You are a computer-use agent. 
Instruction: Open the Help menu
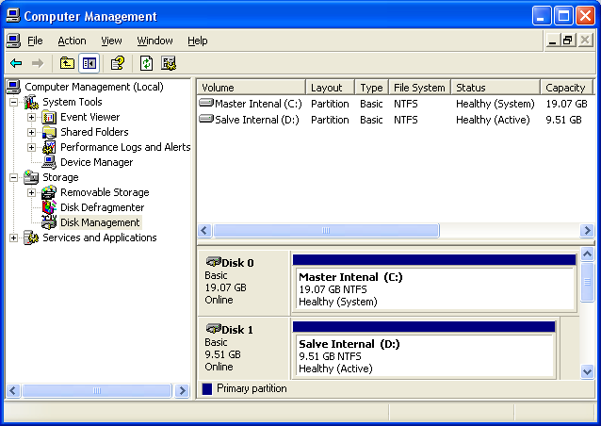pyautogui.click(x=198, y=41)
